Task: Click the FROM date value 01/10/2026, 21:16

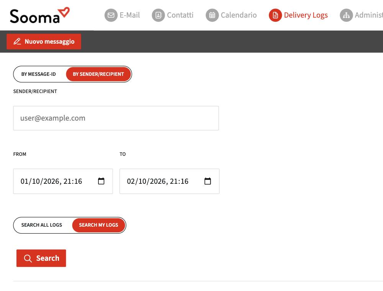Action: (51, 181)
